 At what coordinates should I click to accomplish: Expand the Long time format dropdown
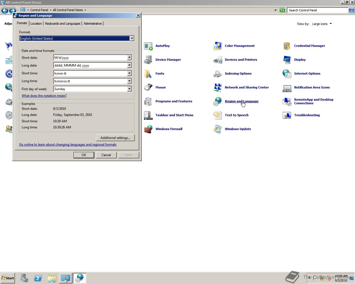point(129,81)
